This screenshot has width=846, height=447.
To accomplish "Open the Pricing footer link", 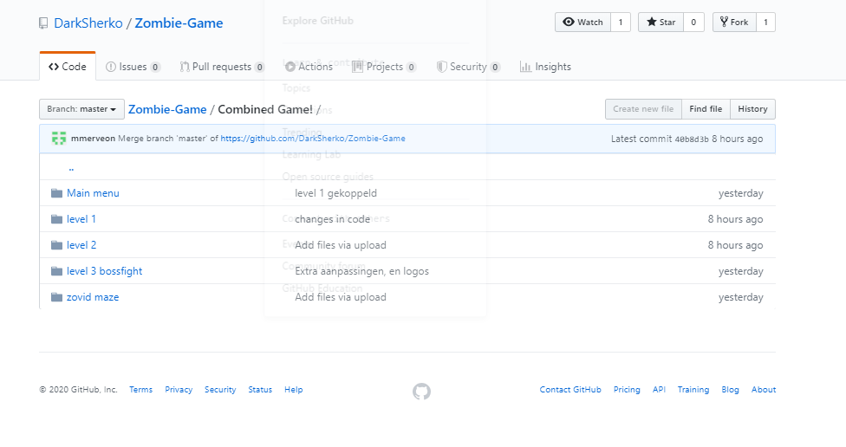I will [x=627, y=389].
